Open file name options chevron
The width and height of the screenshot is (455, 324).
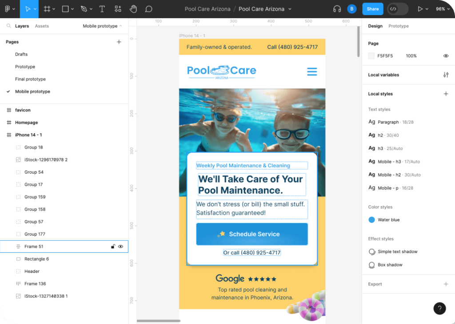point(290,9)
